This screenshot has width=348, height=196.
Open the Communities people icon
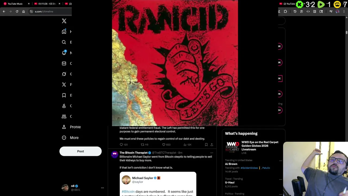pos(64,117)
